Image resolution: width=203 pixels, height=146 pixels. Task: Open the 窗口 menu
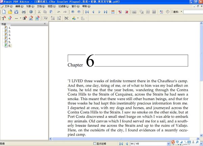[x=75, y=6]
